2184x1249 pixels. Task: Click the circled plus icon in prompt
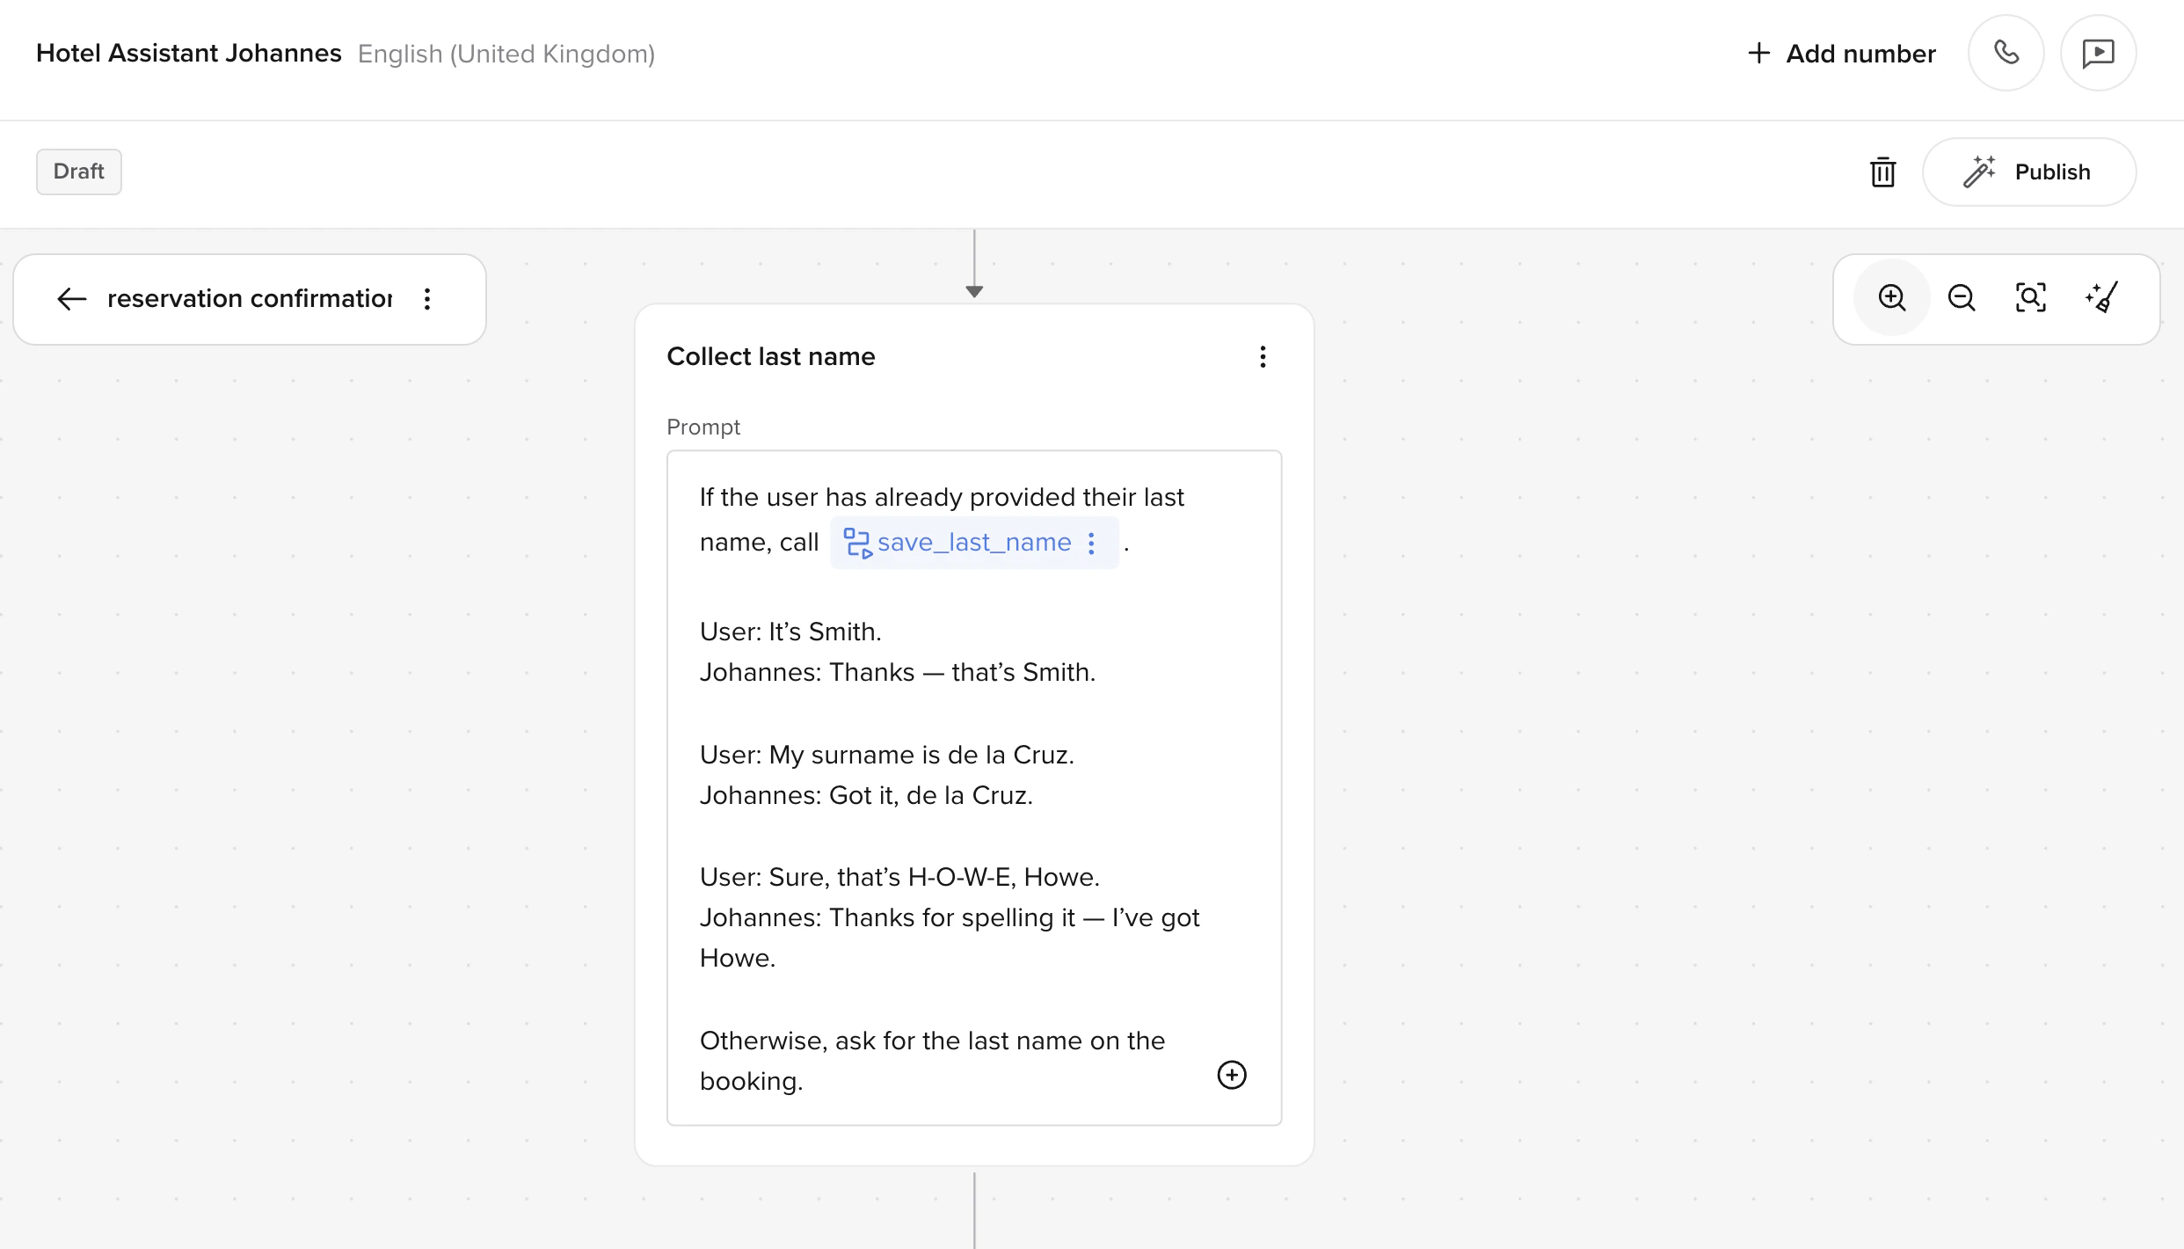click(1232, 1075)
